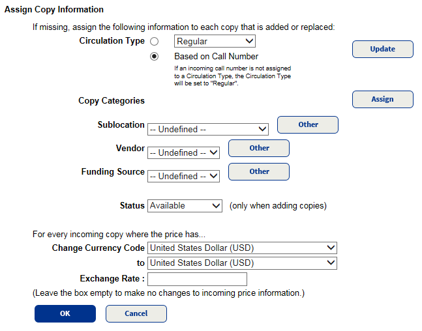
Task: Focus the Exchange Rate text box
Action: 198,279
